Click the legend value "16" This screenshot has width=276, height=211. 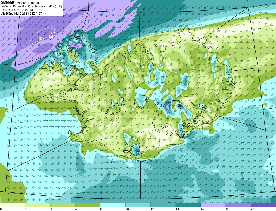[x=202, y=209]
